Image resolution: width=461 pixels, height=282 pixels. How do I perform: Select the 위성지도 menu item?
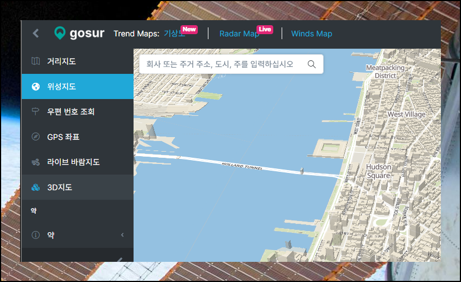[x=78, y=87]
